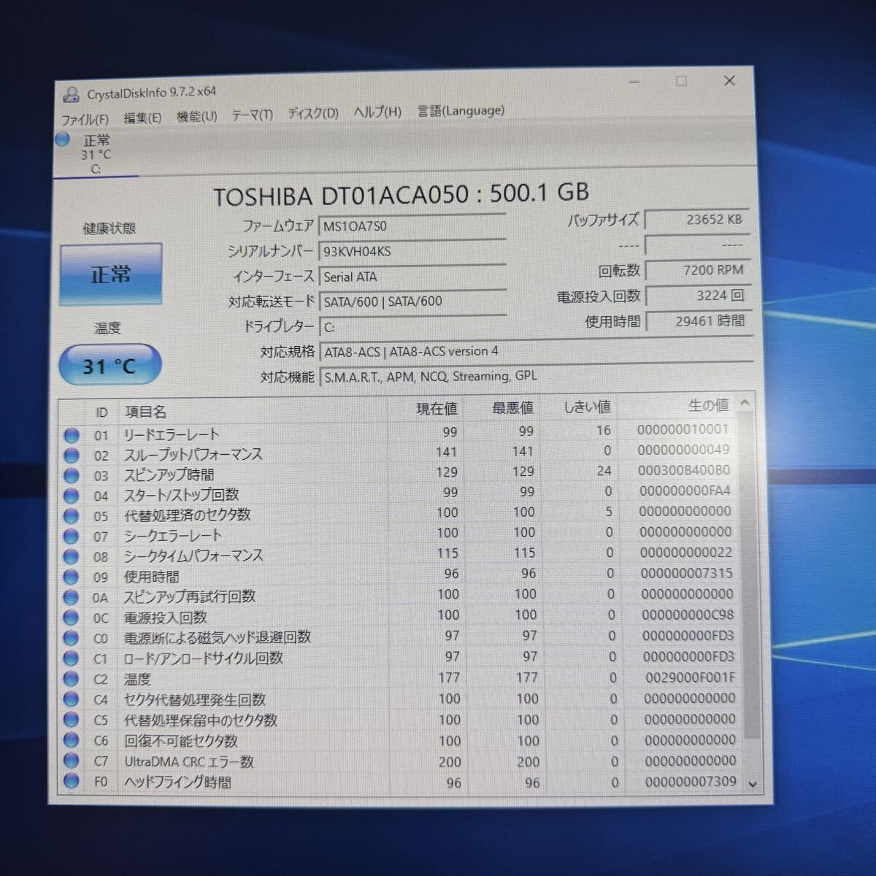Viewport: 876px width, 876px height.
Task: Click the interface field Serial ATA
Action: pyautogui.click(x=412, y=276)
